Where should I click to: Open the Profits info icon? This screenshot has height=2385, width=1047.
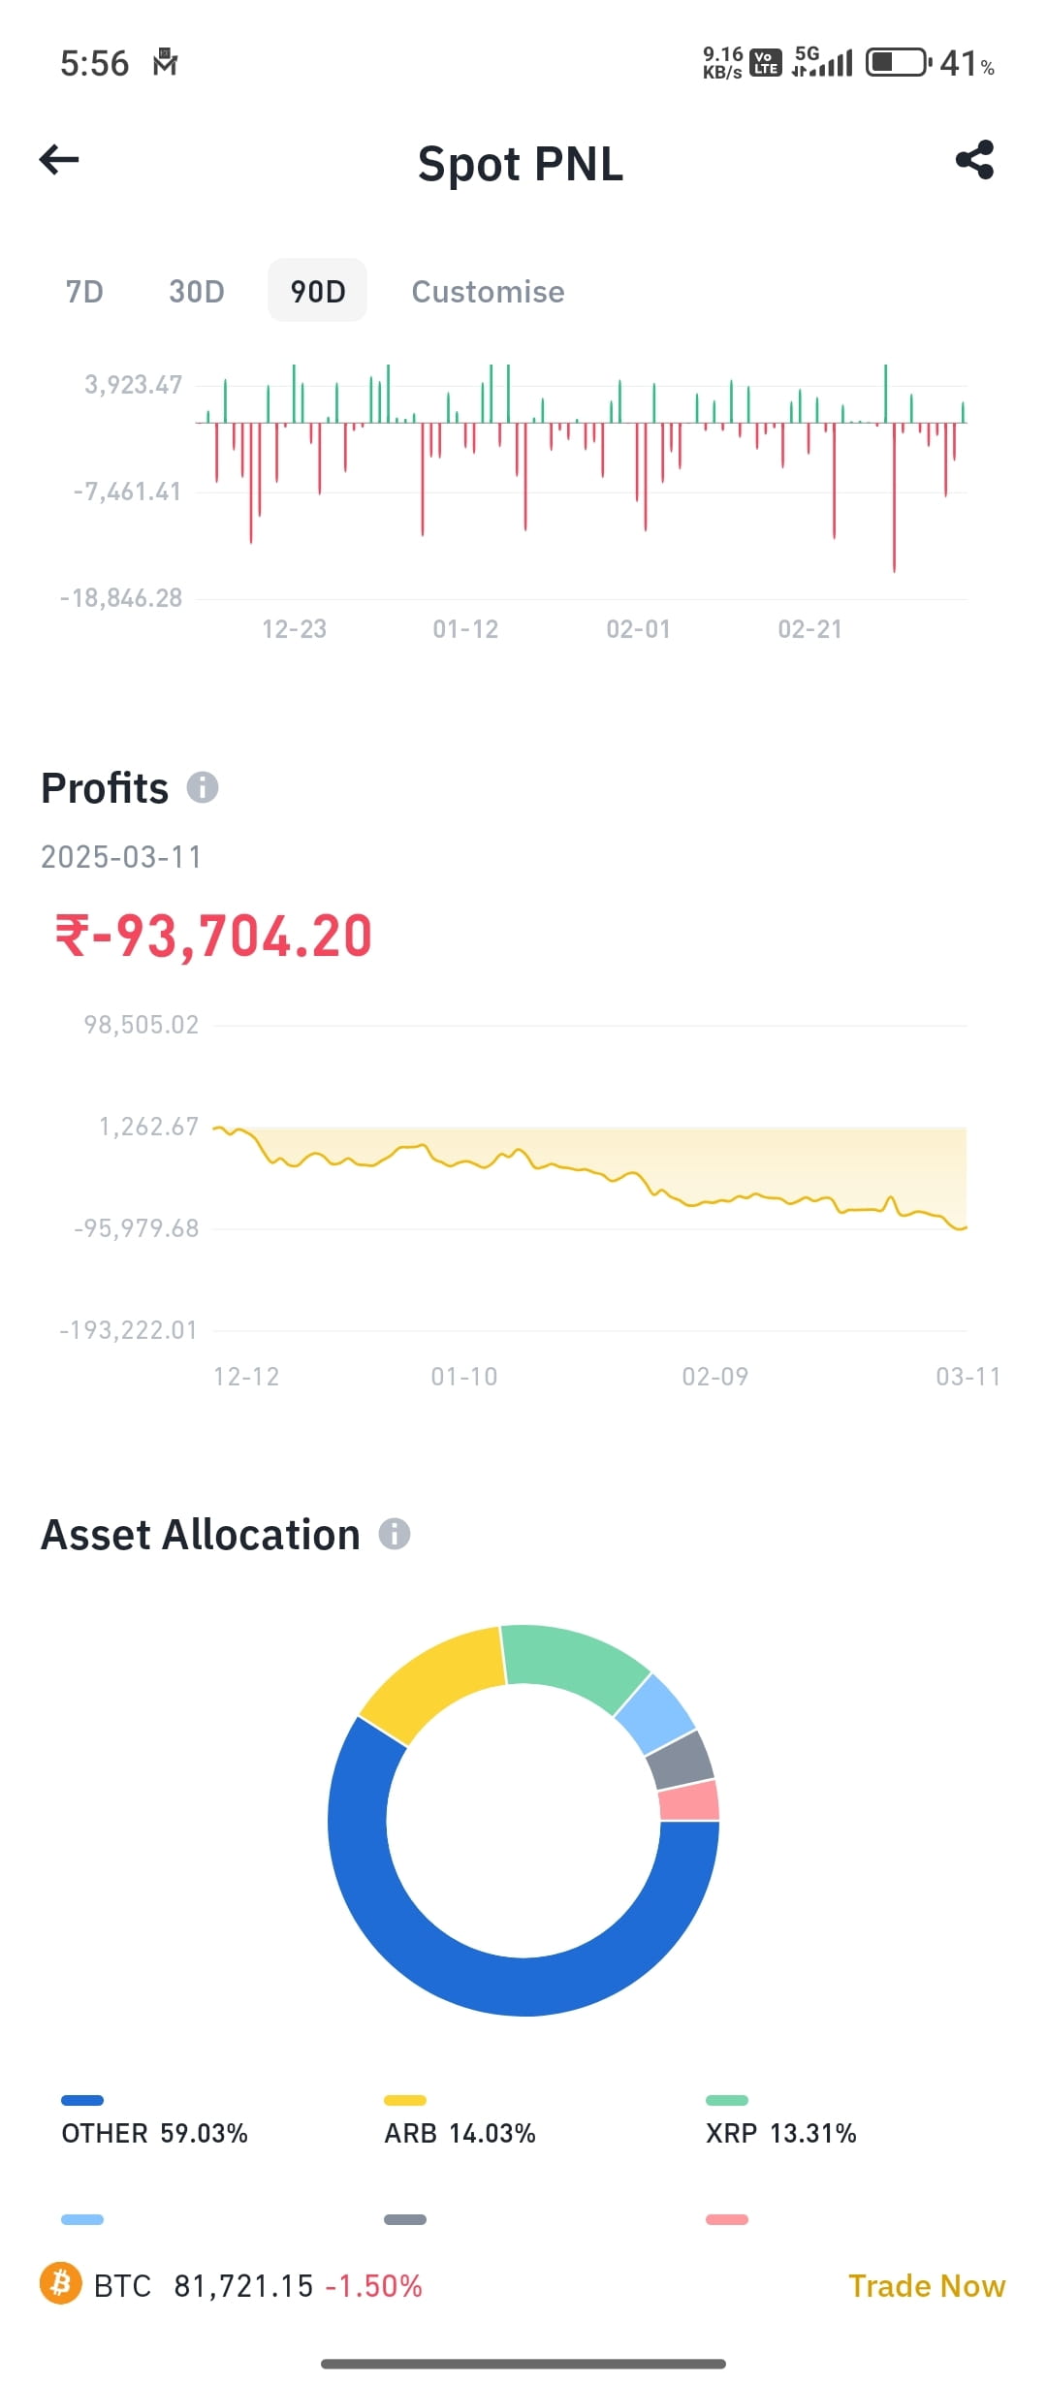click(203, 787)
